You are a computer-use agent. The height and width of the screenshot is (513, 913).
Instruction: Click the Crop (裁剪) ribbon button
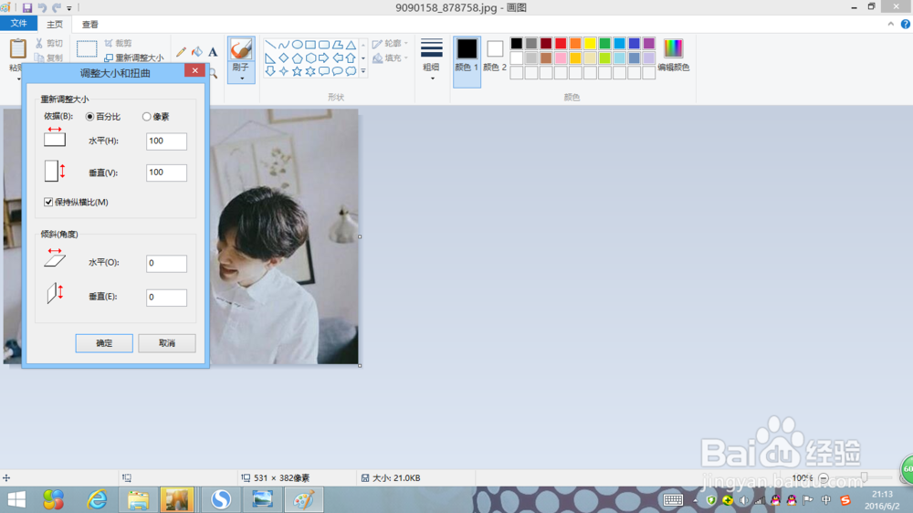[x=118, y=43]
